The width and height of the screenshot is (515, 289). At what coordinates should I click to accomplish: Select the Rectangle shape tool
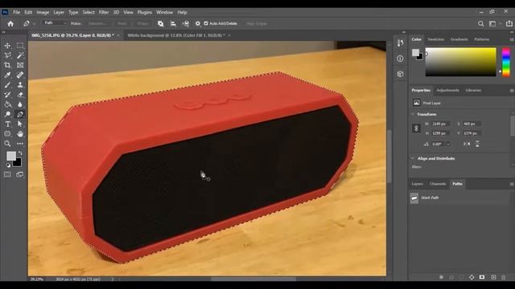[x=7, y=134]
